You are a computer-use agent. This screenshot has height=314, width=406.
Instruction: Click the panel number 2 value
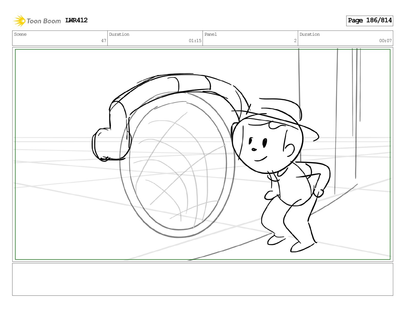pyautogui.click(x=295, y=41)
